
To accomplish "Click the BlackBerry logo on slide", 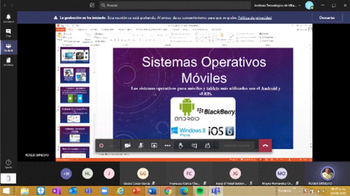I will [x=216, y=112].
